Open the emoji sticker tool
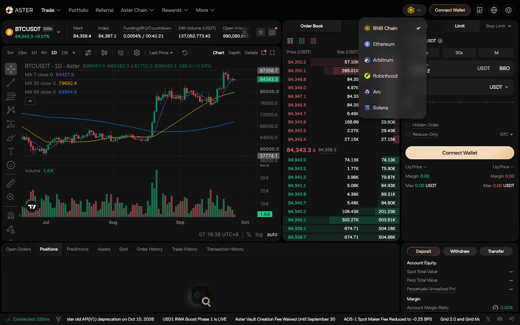The height and width of the screenshot is (325, 520). point(11,165)
